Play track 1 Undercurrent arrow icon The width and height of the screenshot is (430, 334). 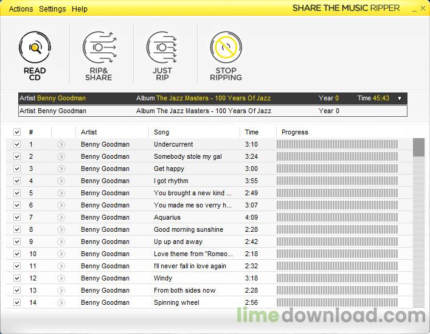(x=61, y=144)
